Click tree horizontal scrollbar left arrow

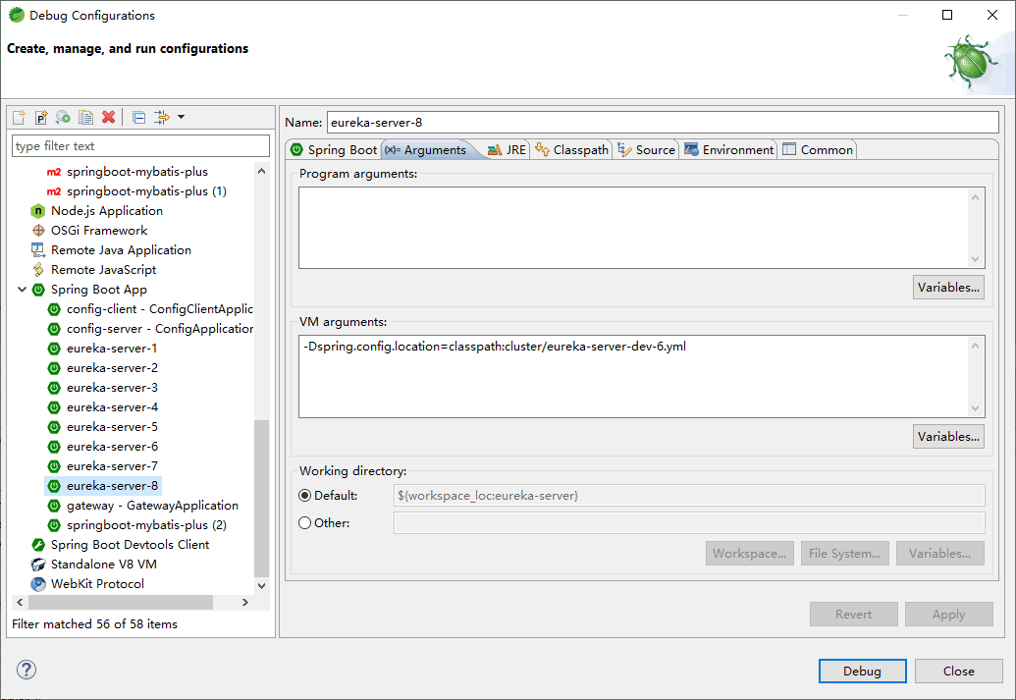20,602
